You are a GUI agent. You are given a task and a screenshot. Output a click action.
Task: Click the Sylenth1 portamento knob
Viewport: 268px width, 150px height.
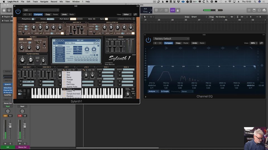[128, 94]
